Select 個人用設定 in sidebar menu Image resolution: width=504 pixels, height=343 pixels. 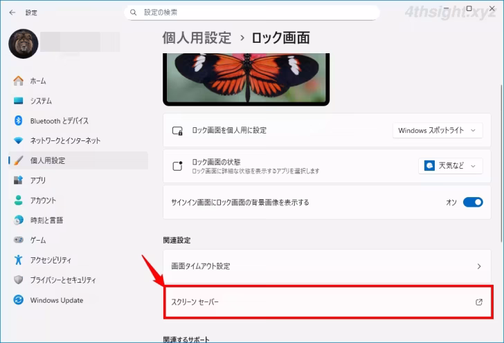pyautogui.click(x=47, y=160)
